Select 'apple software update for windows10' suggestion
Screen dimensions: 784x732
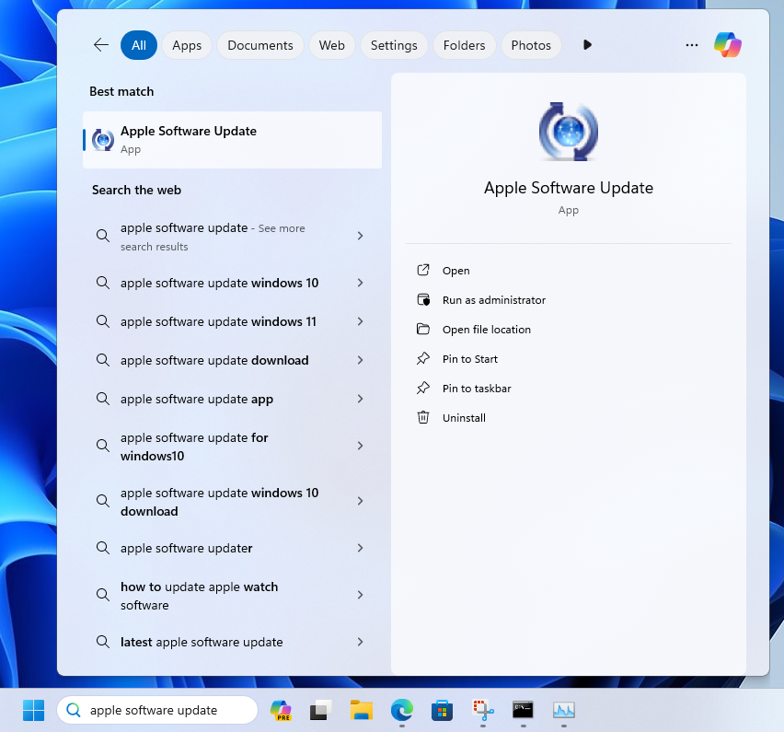pyautogui.click(x=194, y=447)
